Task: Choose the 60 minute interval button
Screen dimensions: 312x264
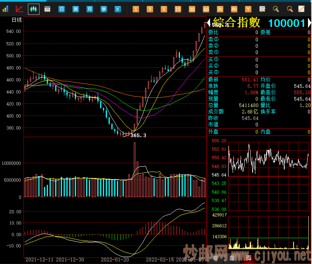Action: [206, 9]
